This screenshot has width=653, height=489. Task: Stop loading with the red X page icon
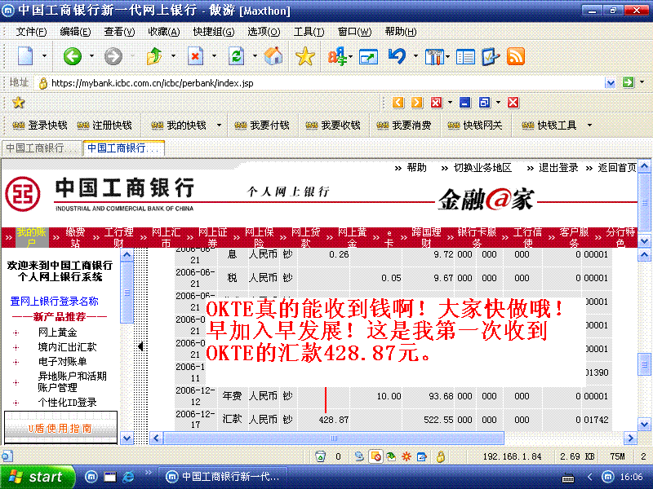[x=195, y=56]
